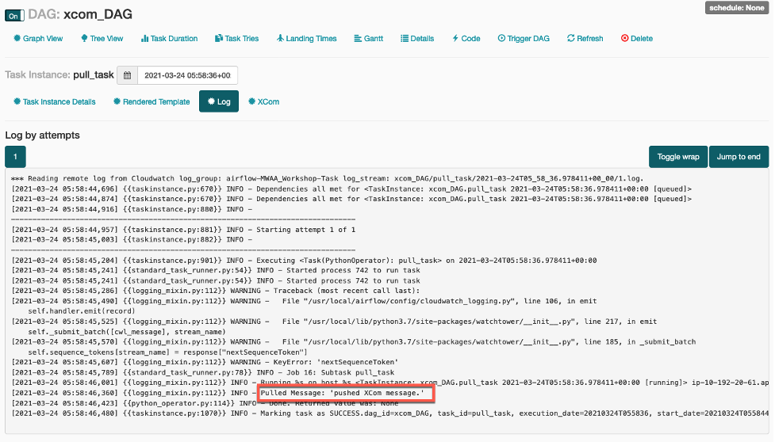
Task: Open the Graph View page
Action: tap(38, 38)
